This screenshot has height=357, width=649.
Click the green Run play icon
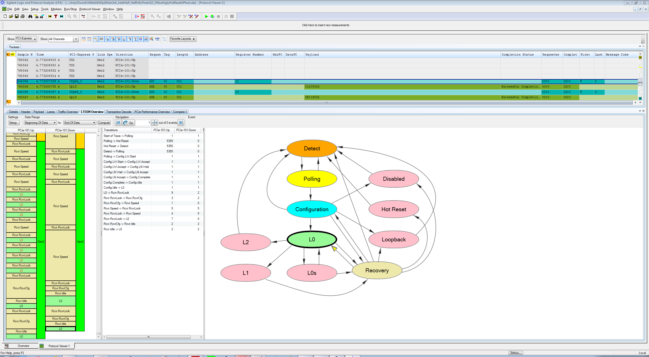coord(206,16)
